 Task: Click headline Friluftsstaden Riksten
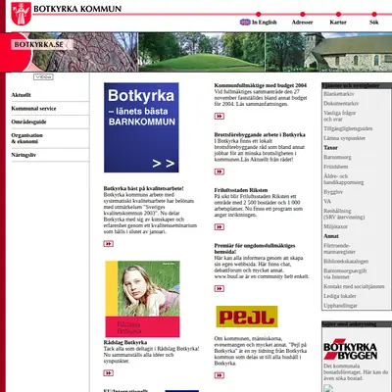[241, 190]
